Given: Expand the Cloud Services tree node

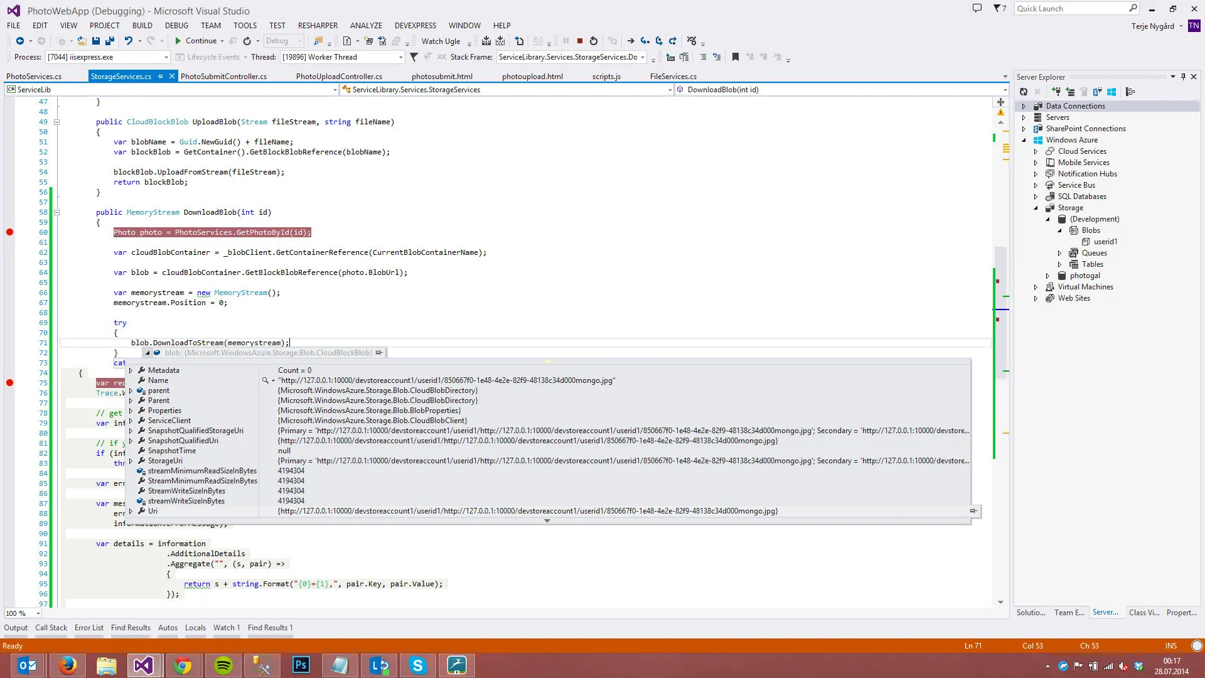Looking at the screenshot, I should click(1036, 151).
